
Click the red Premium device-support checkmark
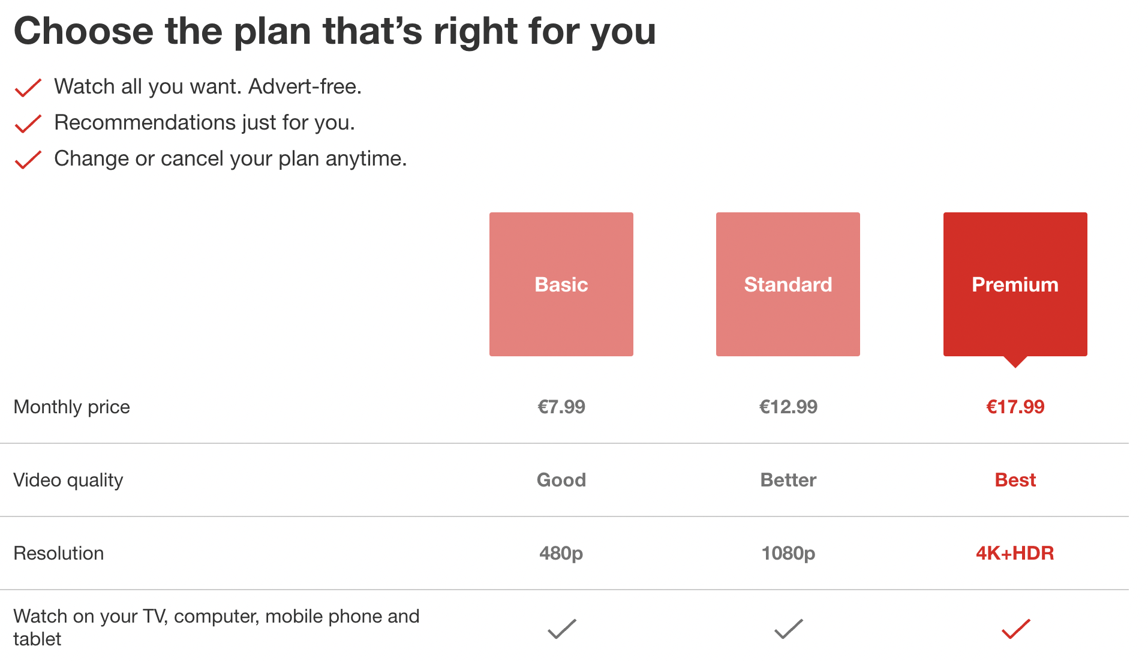pos(1015,629)
